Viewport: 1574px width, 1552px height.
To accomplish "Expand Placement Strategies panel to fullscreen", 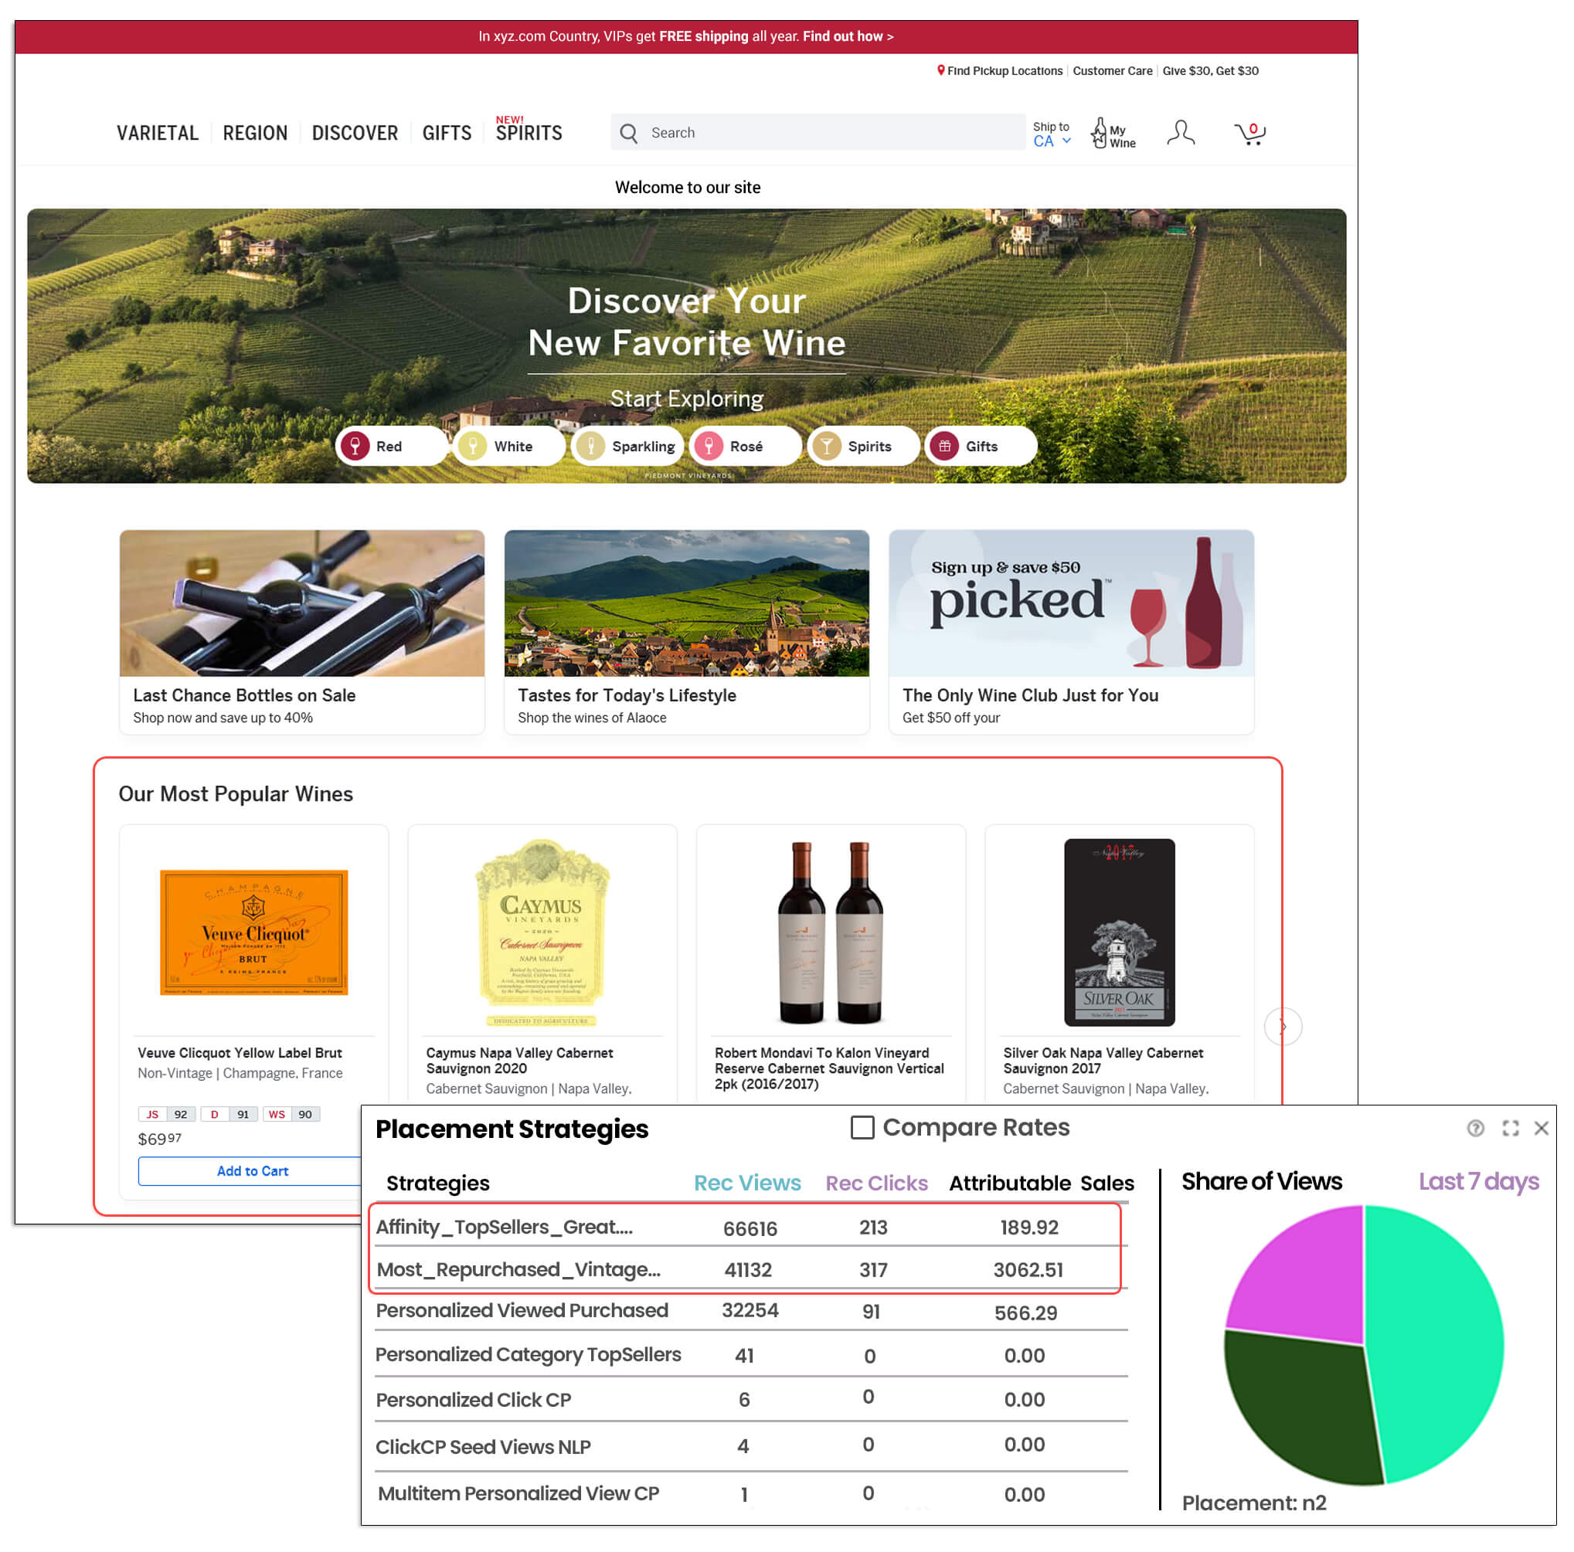I will click(x=1510, y=1128).
